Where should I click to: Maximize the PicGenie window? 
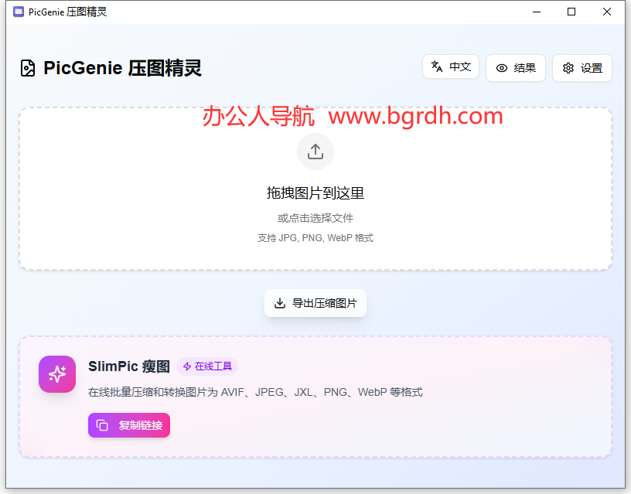571,12
